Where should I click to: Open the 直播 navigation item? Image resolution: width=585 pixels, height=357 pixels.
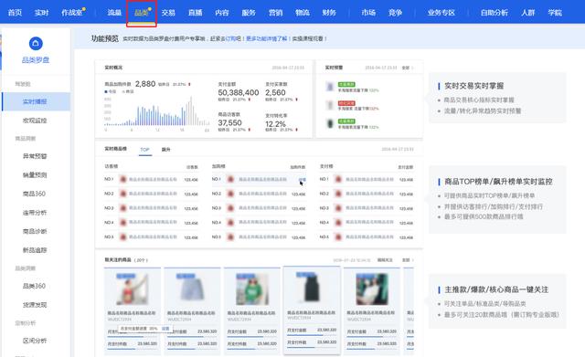pos(195,13)
